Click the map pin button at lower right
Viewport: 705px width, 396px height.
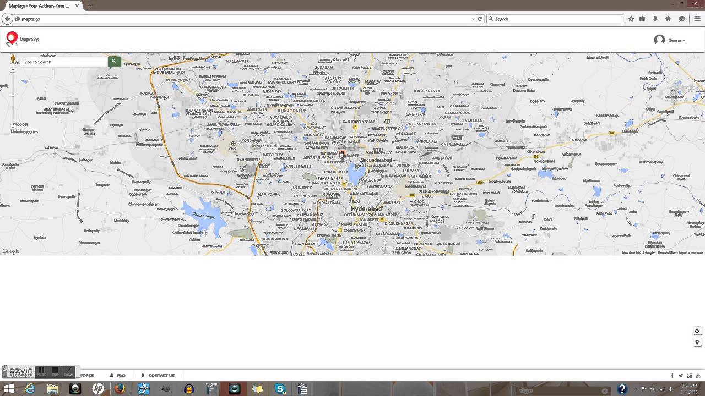(x=697, y=343)
